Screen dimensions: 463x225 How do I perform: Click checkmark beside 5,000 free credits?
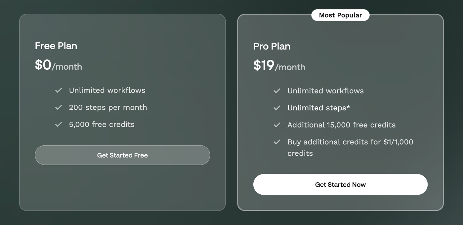(x=59, y=125)
